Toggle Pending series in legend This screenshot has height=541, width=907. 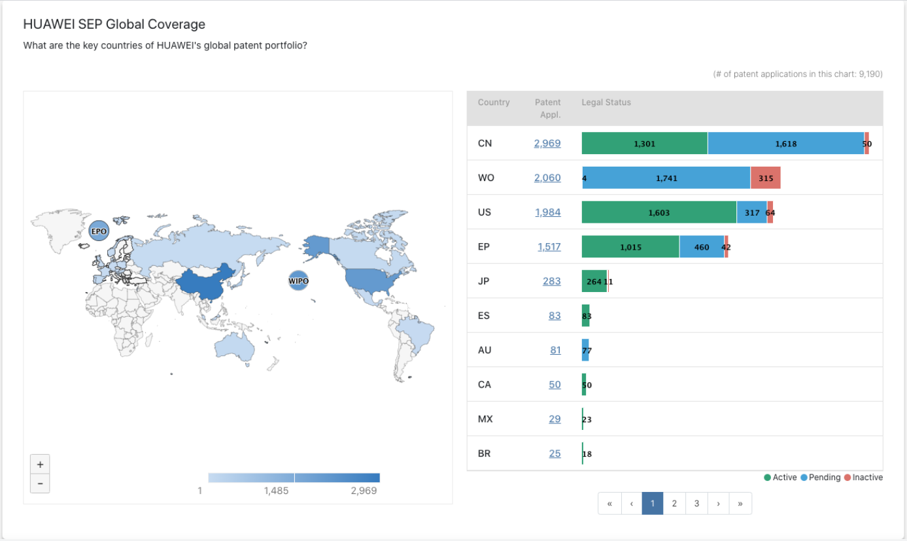(x=820, y=478)
